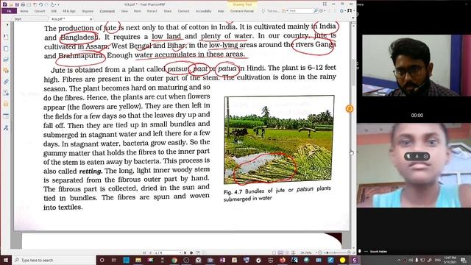Viewport: 471px width, 265px height.
Task: Open the Fill & Sign ribbon tab
Action: click(x=69, y=11)
